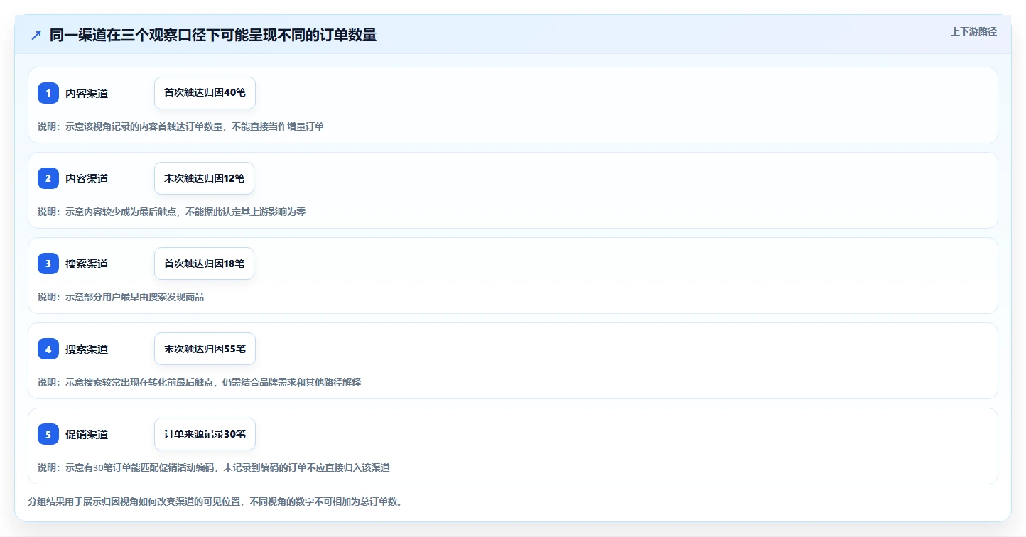1026x537 pixels.
Task: Click note 示意部分用户最早由搜索发现商品
Action: tap(121, 297)
